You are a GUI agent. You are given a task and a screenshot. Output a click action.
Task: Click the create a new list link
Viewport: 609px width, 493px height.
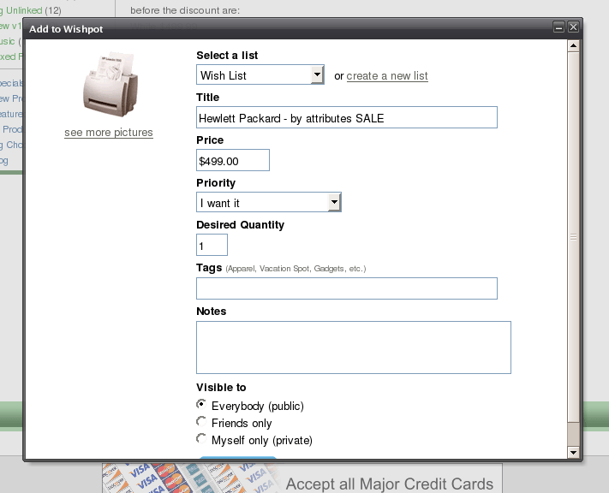click(387, 75)
